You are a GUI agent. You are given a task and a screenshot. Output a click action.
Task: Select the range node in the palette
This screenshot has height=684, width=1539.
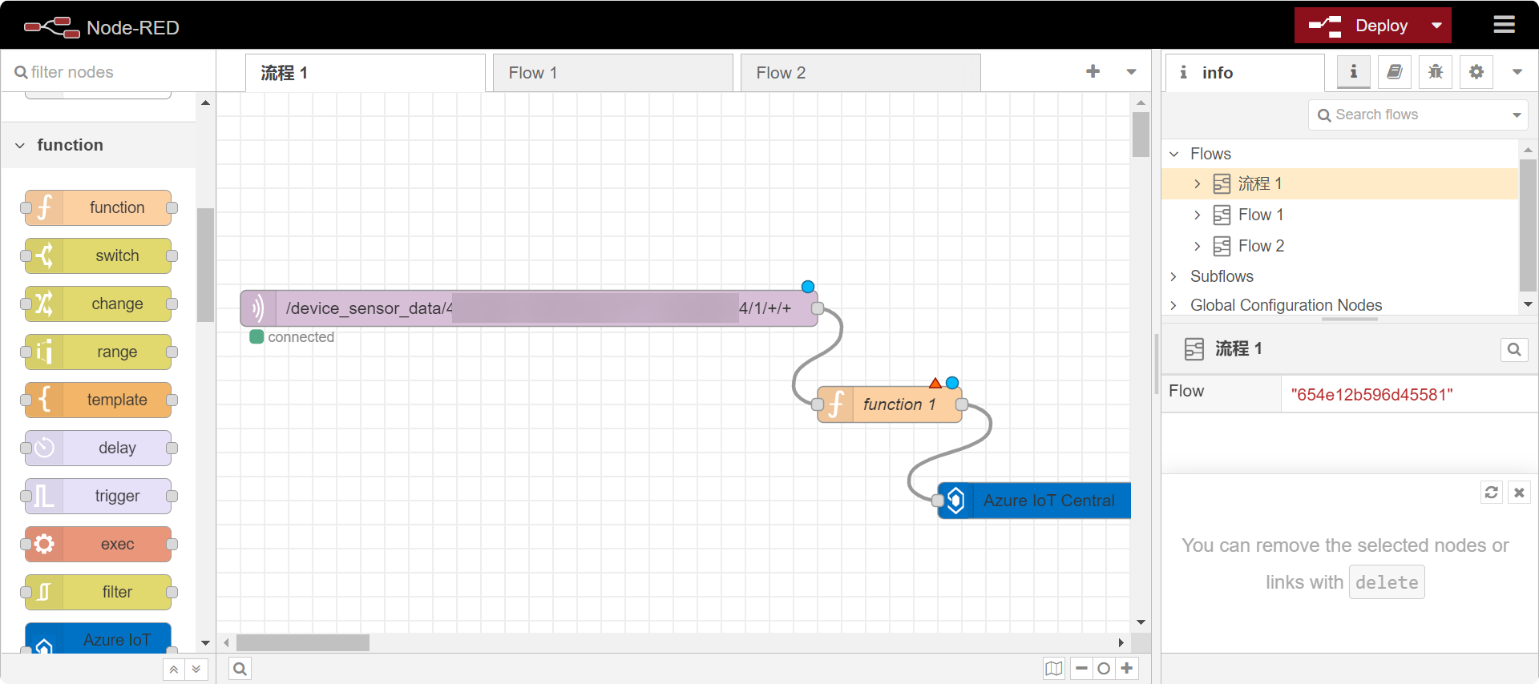click(x=98, y=352)
